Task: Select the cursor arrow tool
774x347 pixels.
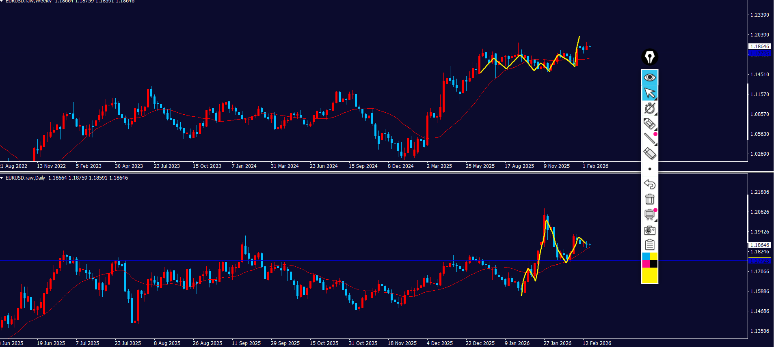Action: pyautogui.click(x=649, y=93)
